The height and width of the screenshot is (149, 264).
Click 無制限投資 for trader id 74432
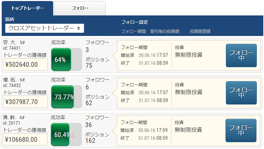point(188,92)
